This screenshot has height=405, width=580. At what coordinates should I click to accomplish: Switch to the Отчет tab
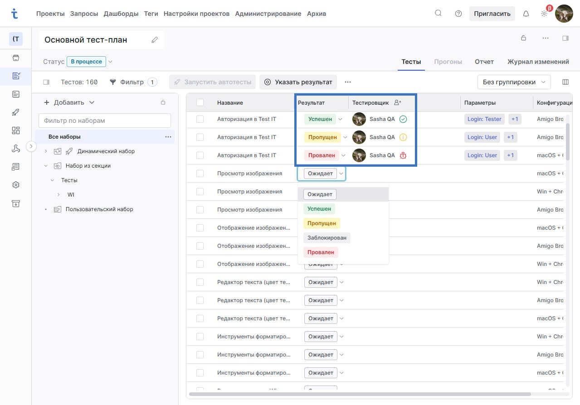484,62
